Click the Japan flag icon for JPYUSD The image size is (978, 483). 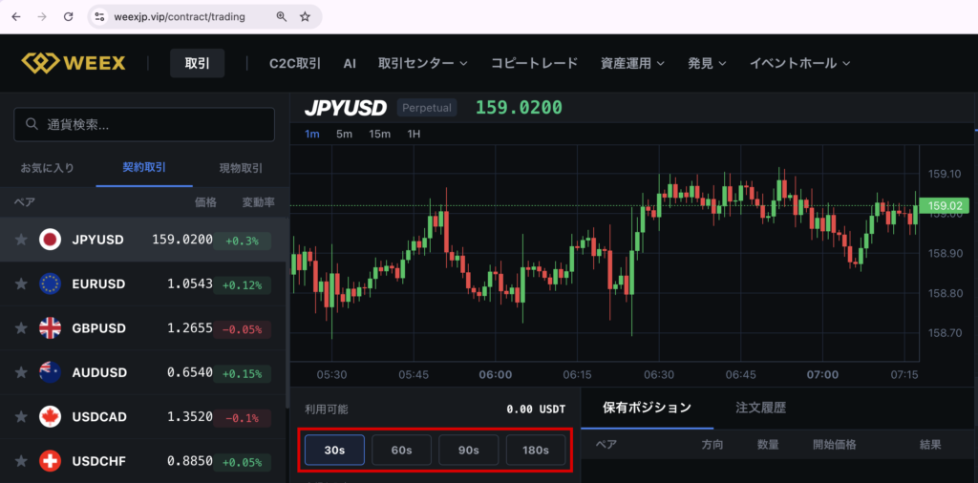[x=50, y=240]
